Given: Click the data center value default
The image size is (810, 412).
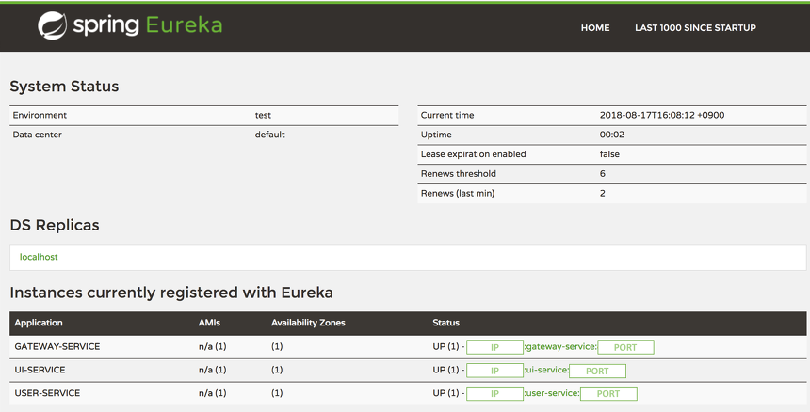Looking at the screenshot, I should (x=269, y=135).
